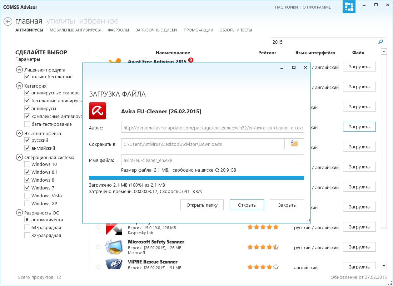The image size is (393, 286).
Task: Click the VIPRE Rescue Scanner icon
Action: click(114, 265)
